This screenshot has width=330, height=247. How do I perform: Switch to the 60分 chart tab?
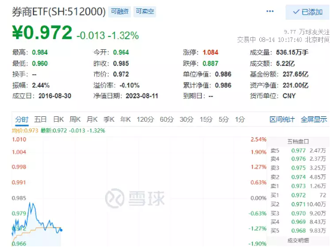[x=166, y=119]
